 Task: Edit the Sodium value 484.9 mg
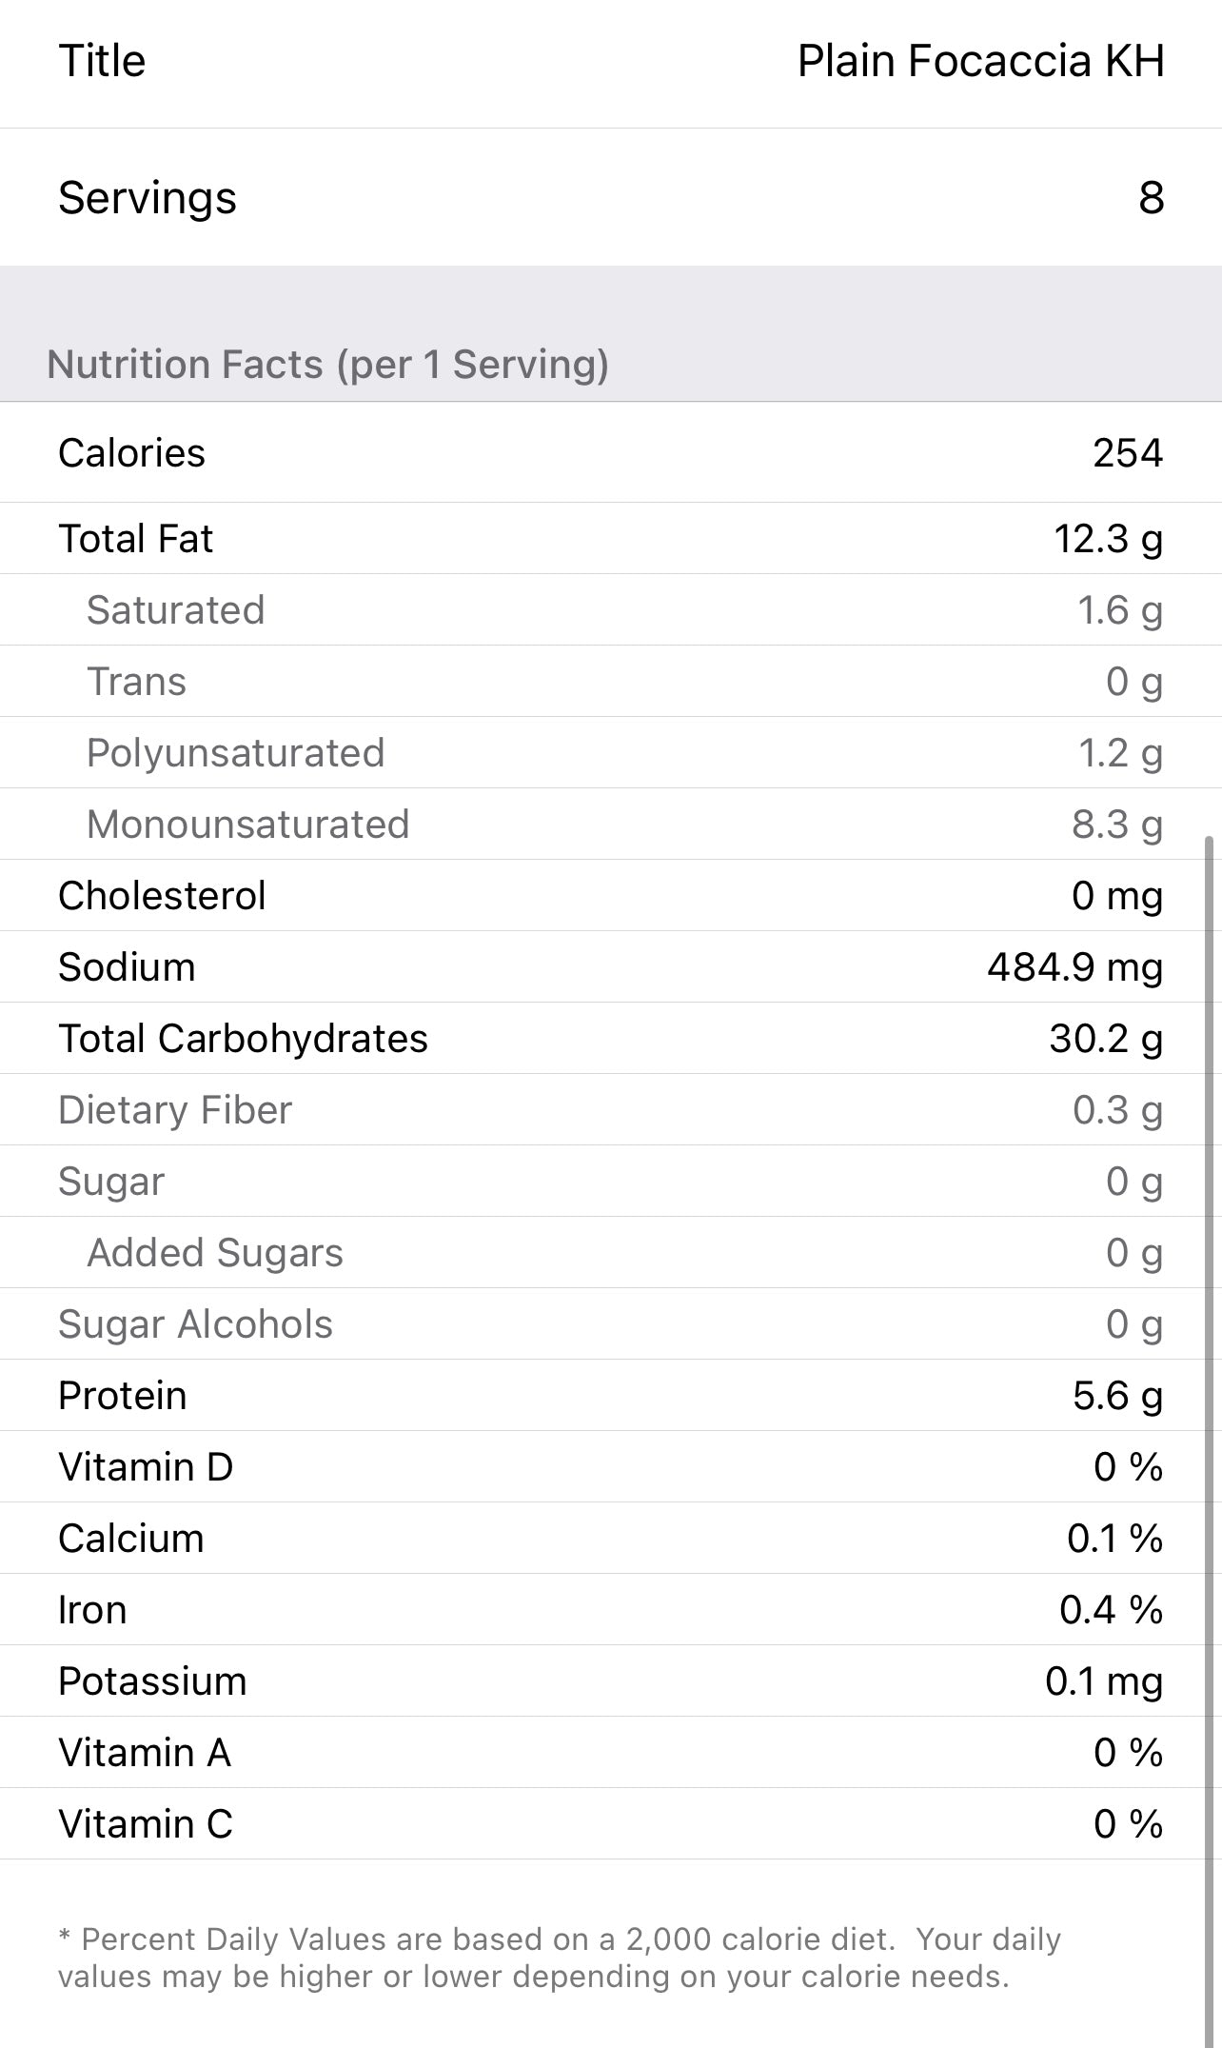click(1074, 967)
